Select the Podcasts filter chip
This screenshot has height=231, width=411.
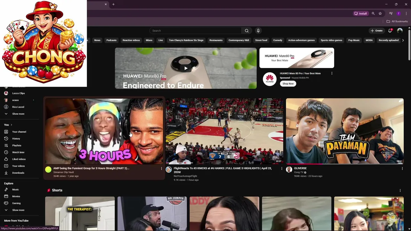111,40
